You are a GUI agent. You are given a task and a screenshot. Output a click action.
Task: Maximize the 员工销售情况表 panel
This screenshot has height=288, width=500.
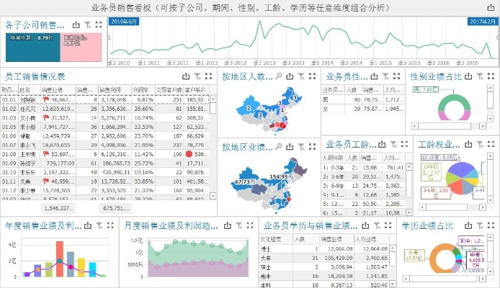[209, 76]
